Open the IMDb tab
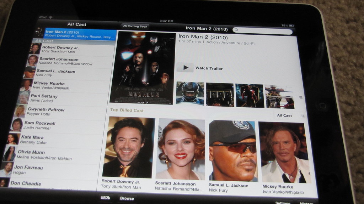The width and height of the screenshot is (364, 204). pos(105,198)
